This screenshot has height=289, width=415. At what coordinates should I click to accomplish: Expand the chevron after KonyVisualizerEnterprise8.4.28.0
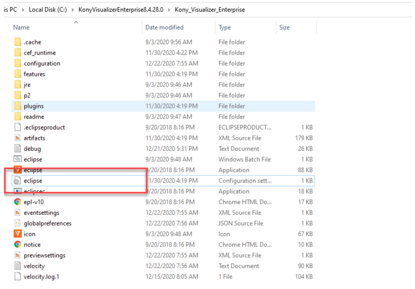point(169,10)
